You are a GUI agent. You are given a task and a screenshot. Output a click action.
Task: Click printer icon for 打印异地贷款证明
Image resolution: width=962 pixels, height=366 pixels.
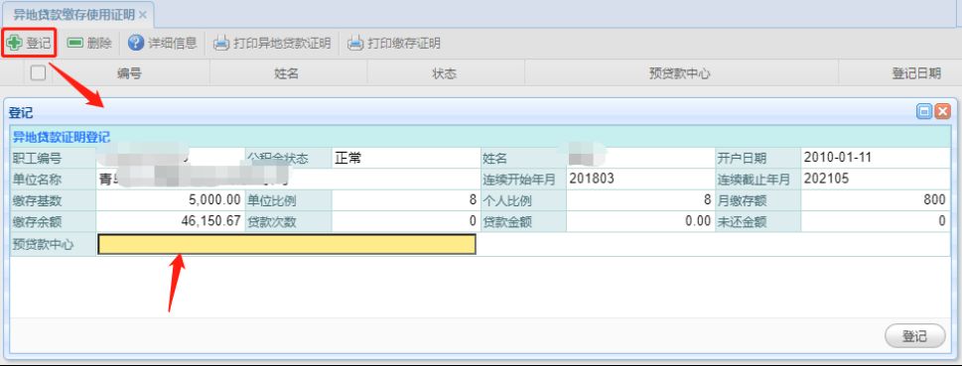click(x=220, y=44)
